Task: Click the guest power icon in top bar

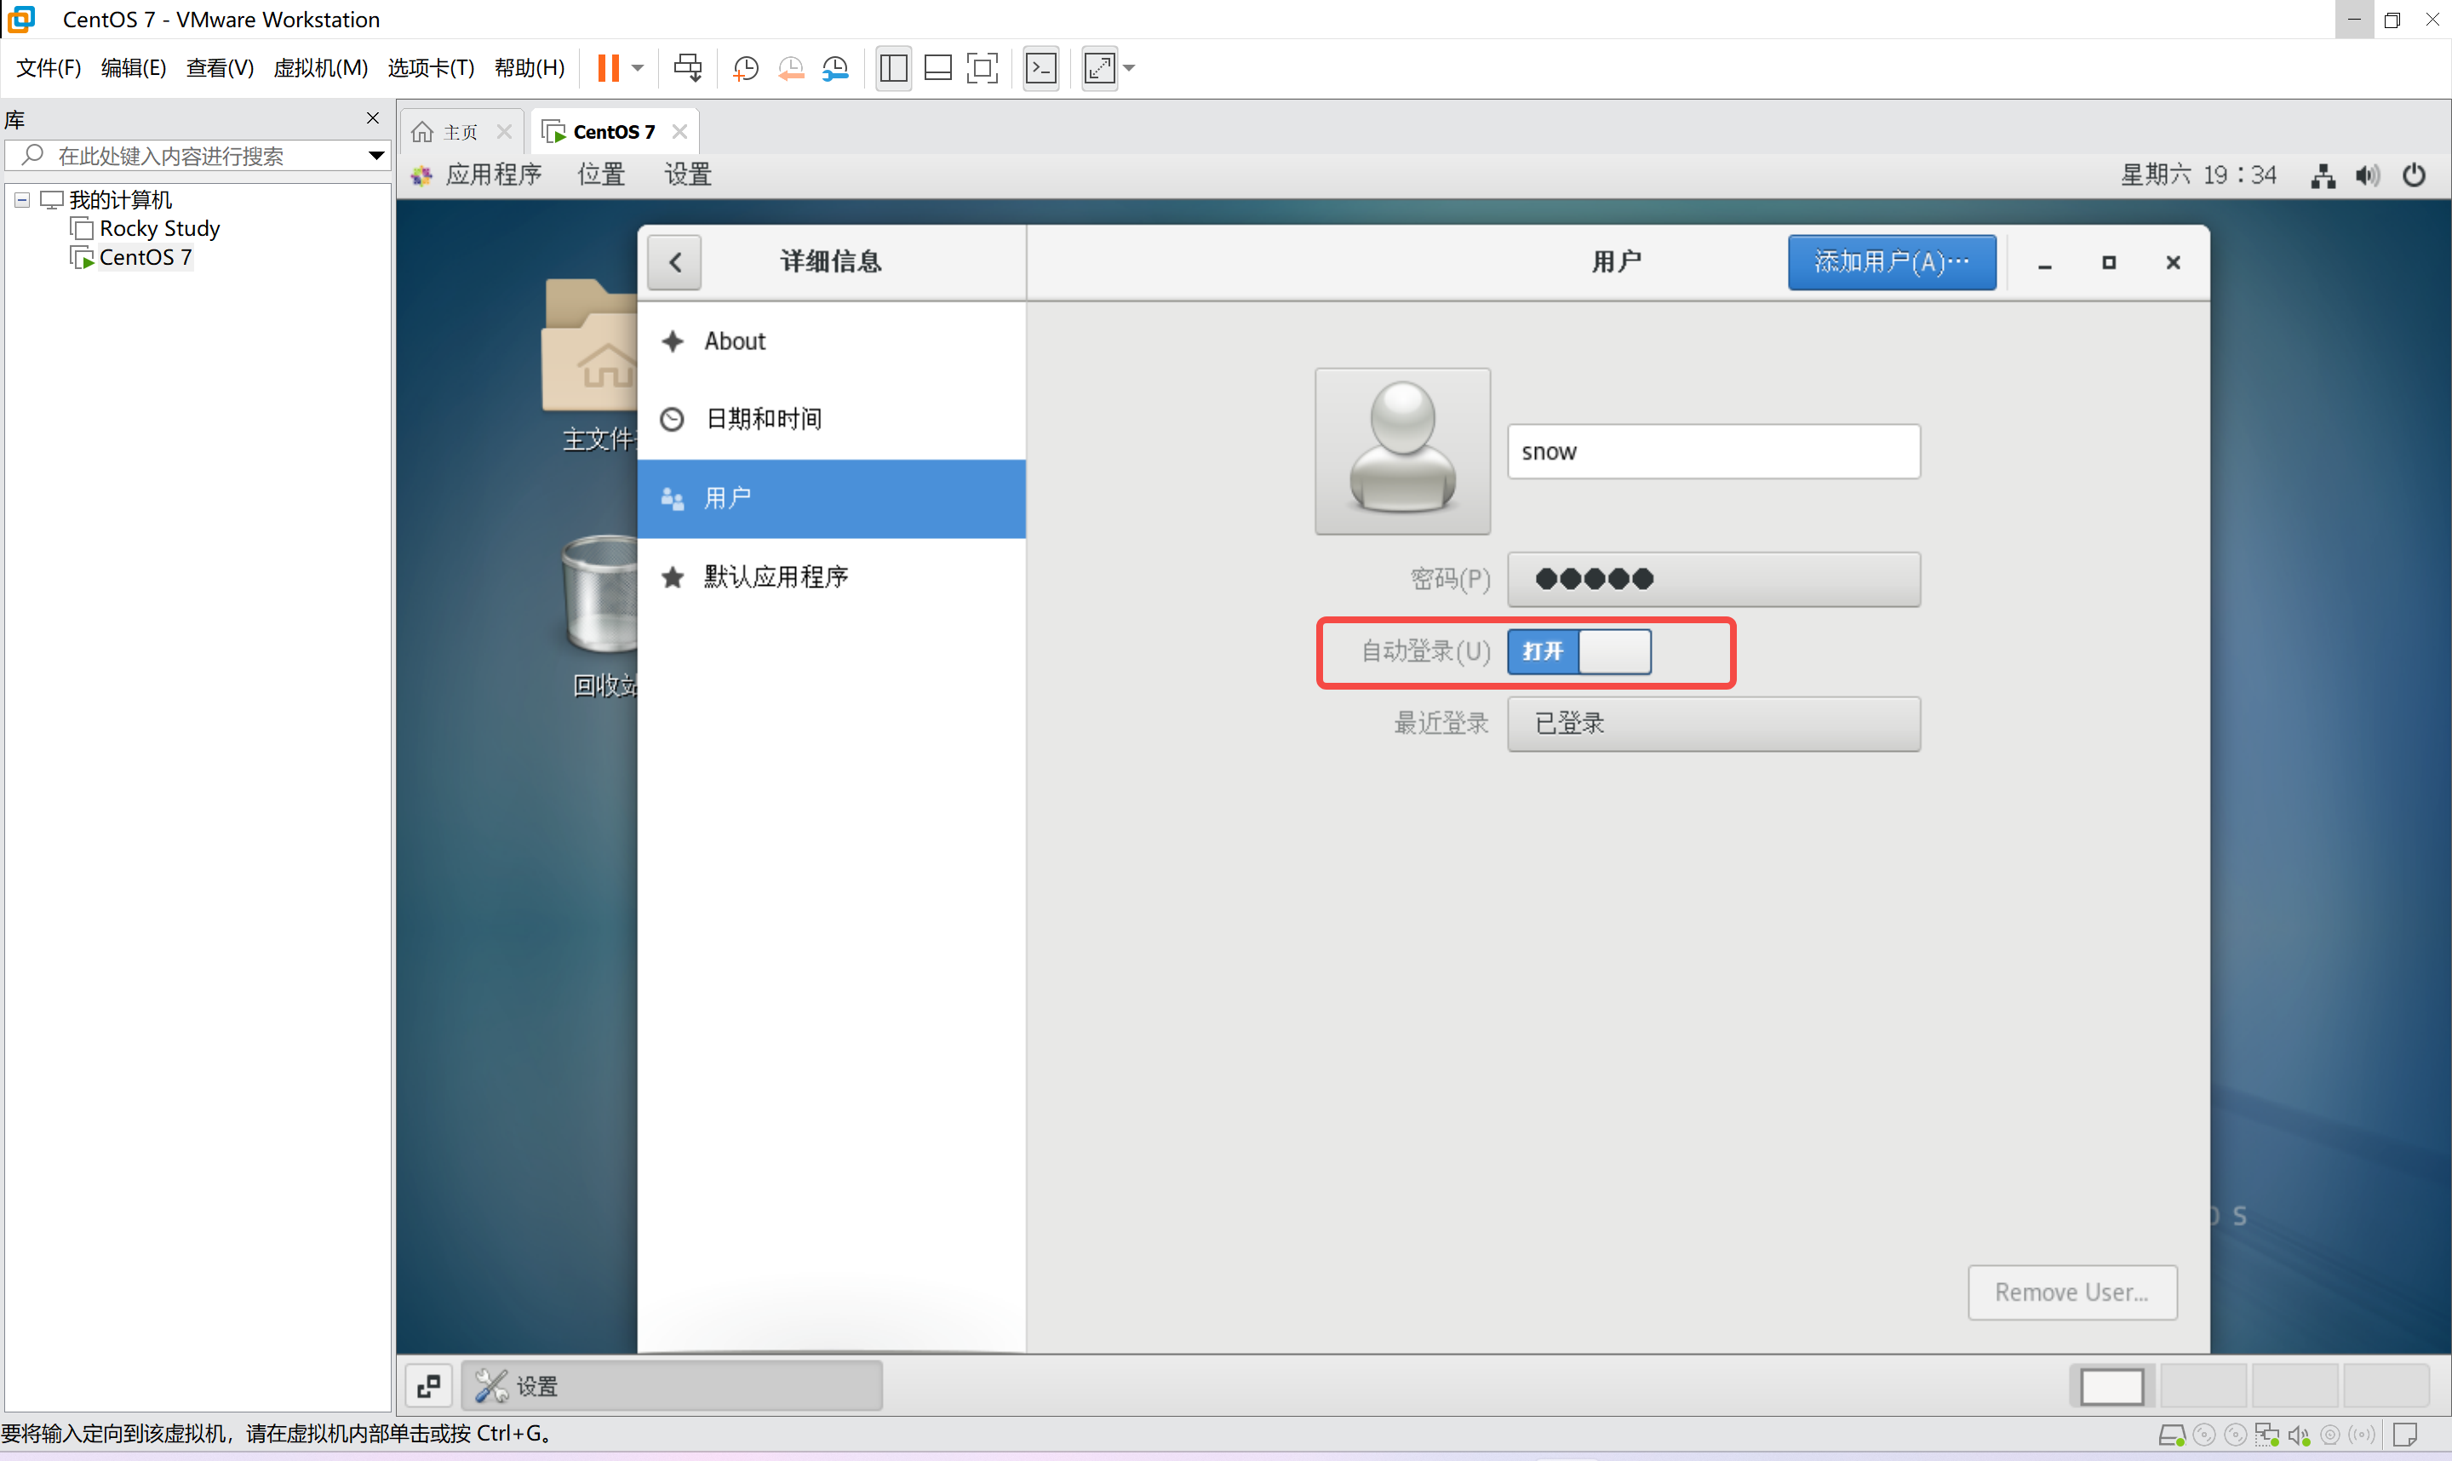Action: (2414, 175)
